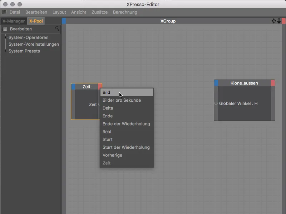Choose Bilder pro Sekunde from the port menu
The image size is (286, 214).
tap(122, 100)
